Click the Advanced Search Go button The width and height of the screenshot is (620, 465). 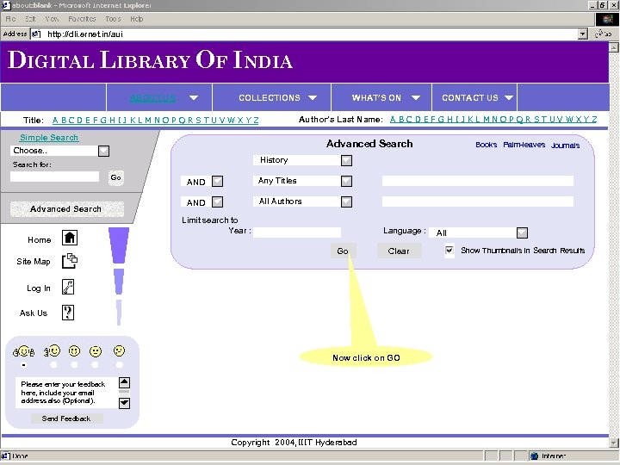tap(343, 251)
